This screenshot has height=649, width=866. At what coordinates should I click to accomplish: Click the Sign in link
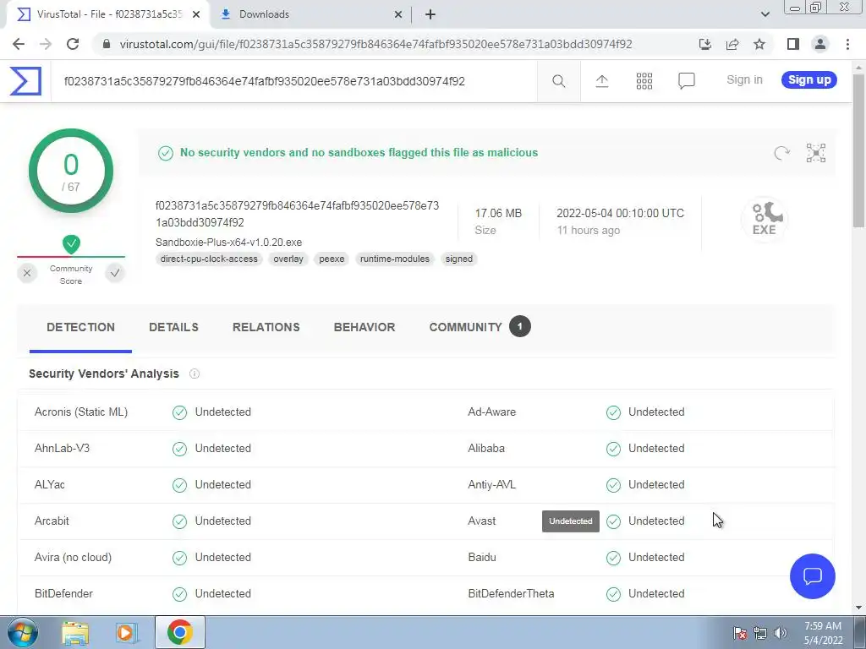744,79
